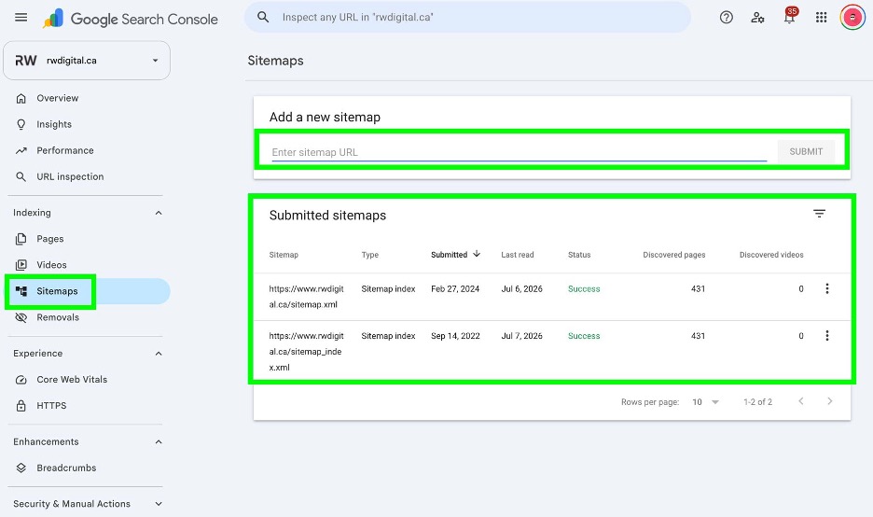Screen dimensions: 873x517
Task: Open the rwdigital.ca property selector
Action: tap(87, 60)
